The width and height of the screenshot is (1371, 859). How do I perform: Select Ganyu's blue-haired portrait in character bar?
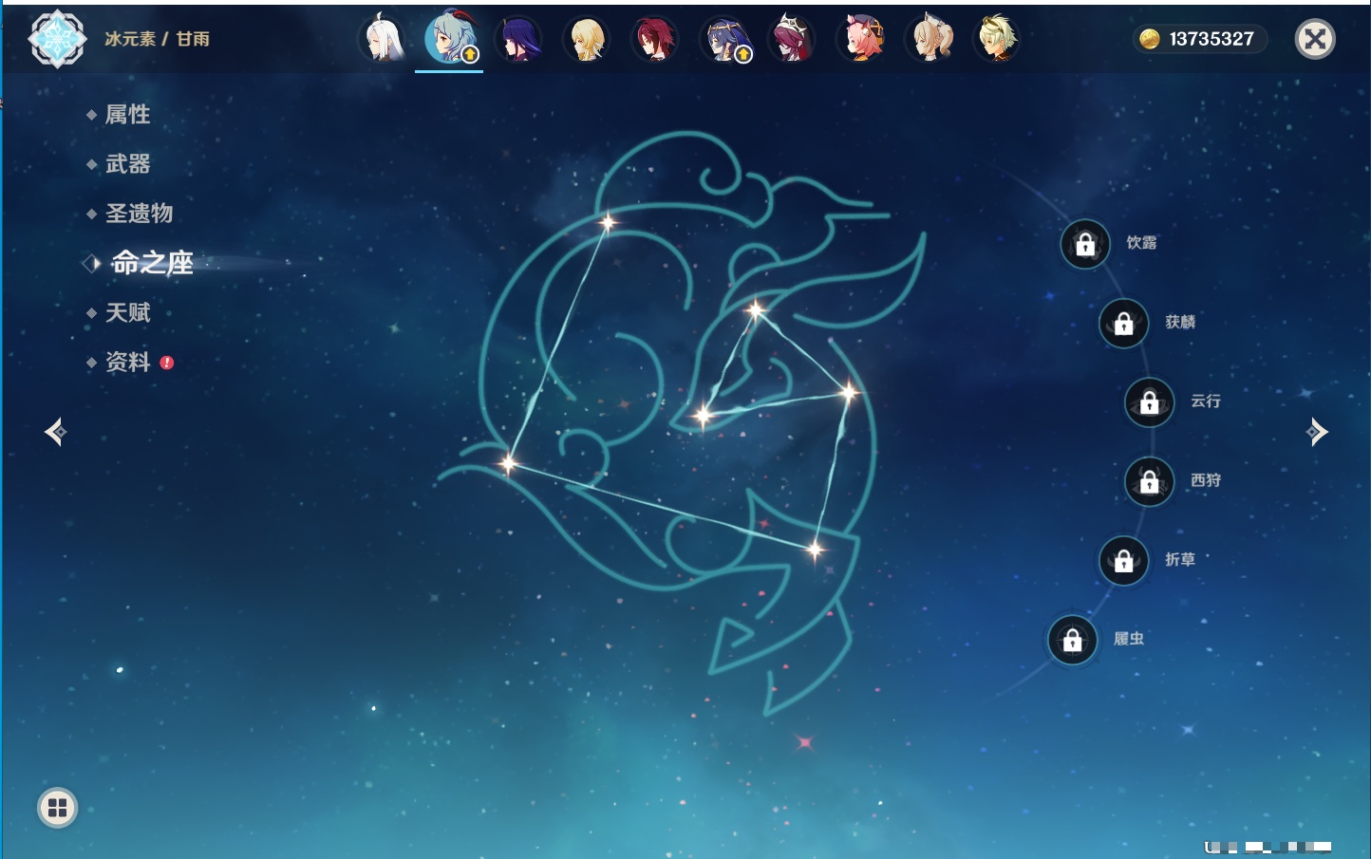(450, 39)
